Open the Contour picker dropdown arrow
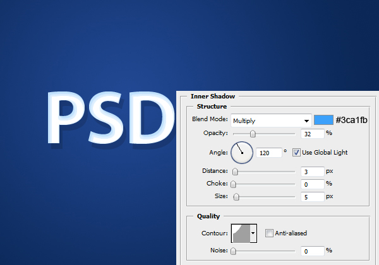 click(253, 233)
